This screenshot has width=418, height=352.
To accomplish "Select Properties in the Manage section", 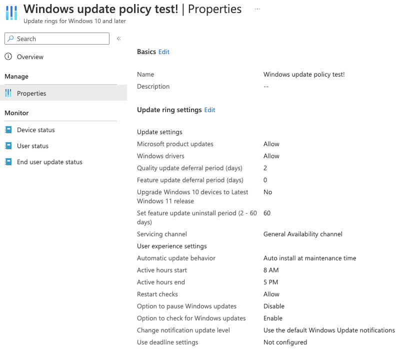I will (31, 94).
